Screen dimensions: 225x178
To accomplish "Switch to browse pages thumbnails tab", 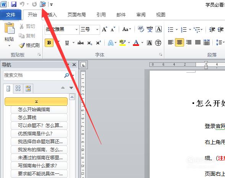I will tap(18, 89).
